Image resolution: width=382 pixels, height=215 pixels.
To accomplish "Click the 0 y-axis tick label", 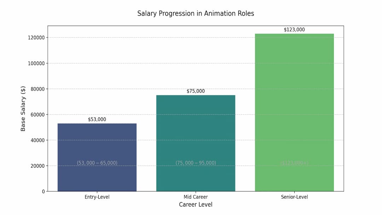I will pyautogui.click(x=44, y=192).
